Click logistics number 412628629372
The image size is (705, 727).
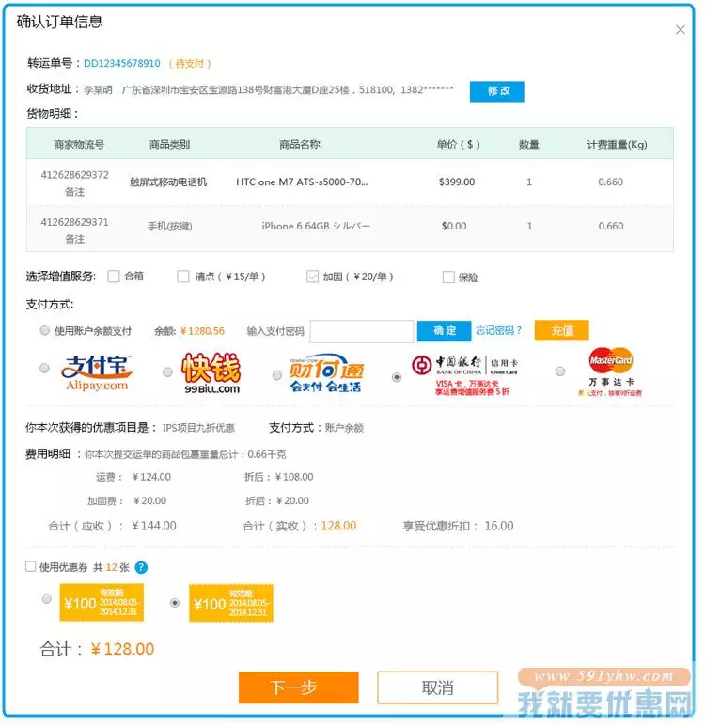tap(74, 175)
